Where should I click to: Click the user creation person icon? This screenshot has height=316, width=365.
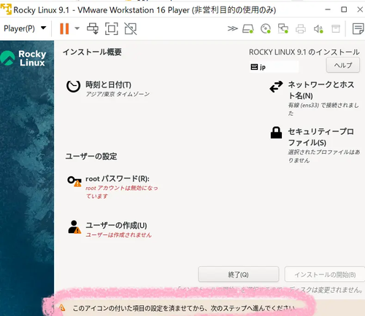tap(74, 227)
